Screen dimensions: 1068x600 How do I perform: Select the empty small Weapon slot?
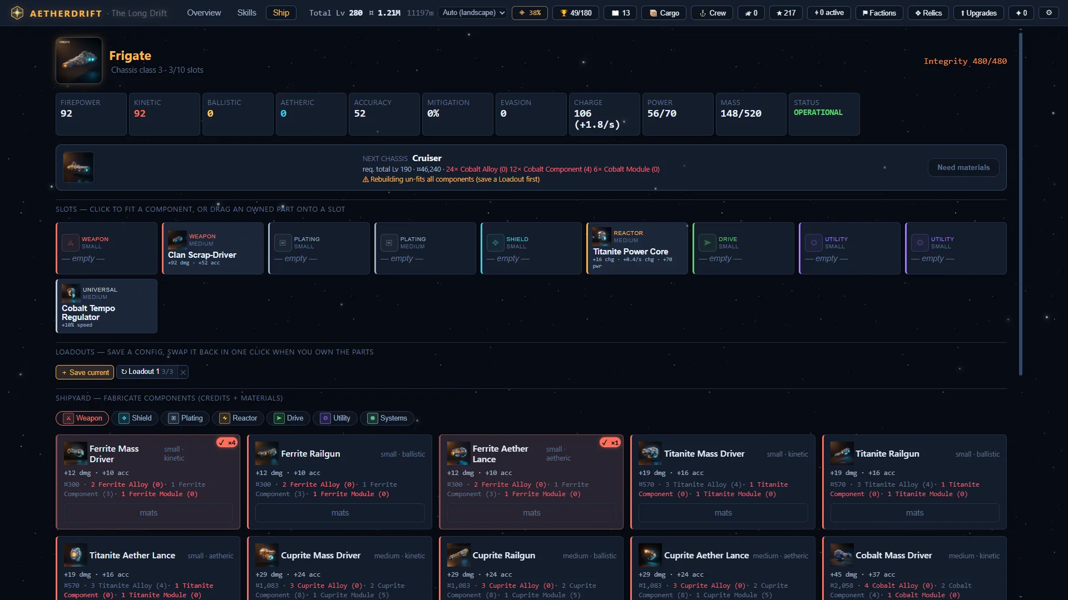click(106, 248)
